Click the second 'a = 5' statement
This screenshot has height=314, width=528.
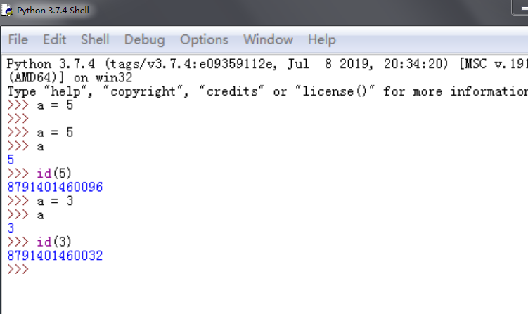55,132
